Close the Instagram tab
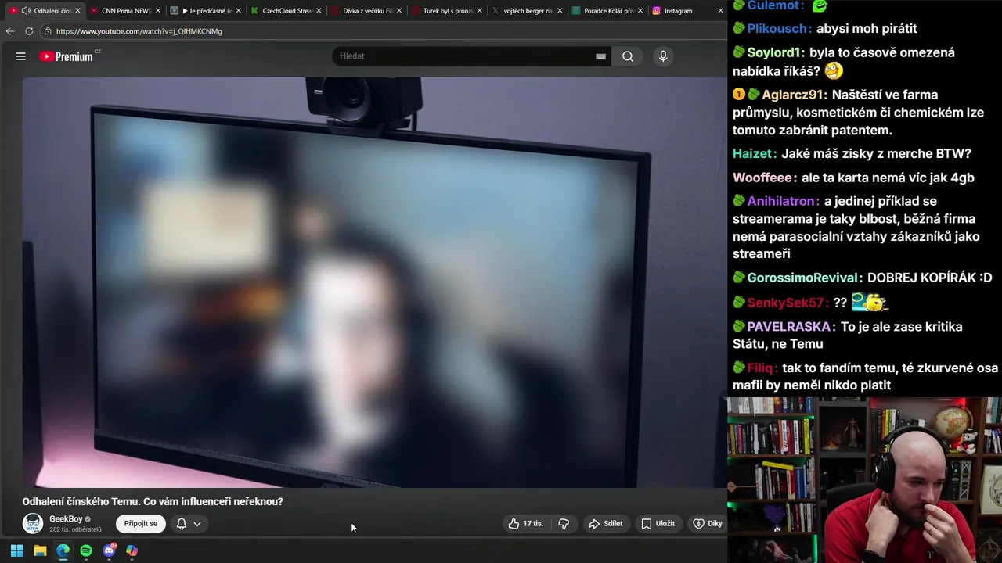 click(720, 11)
